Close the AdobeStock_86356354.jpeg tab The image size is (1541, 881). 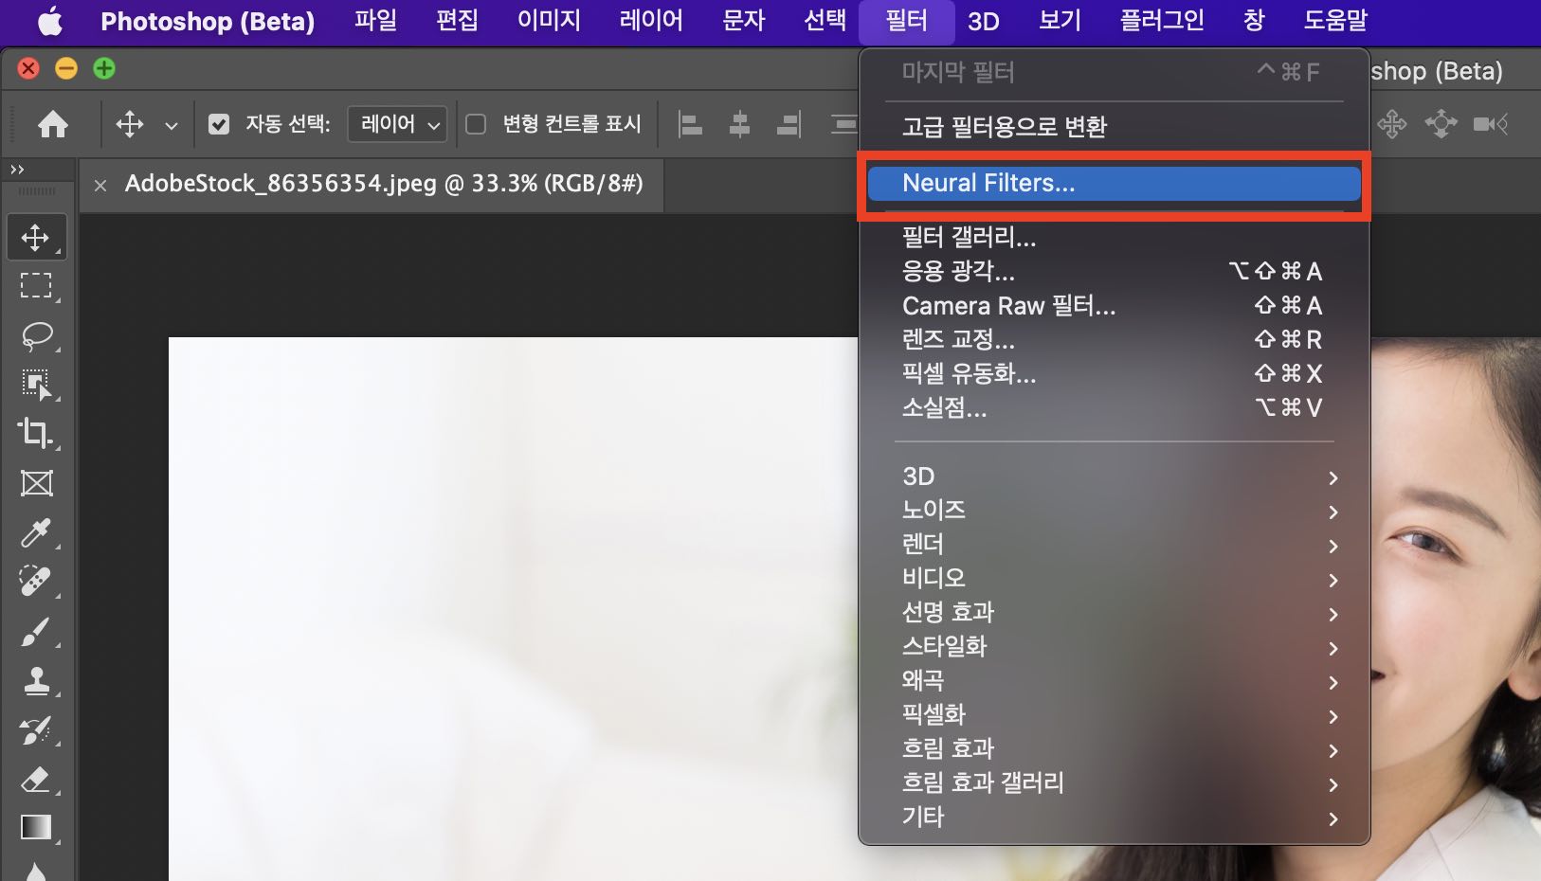(100, 186)
